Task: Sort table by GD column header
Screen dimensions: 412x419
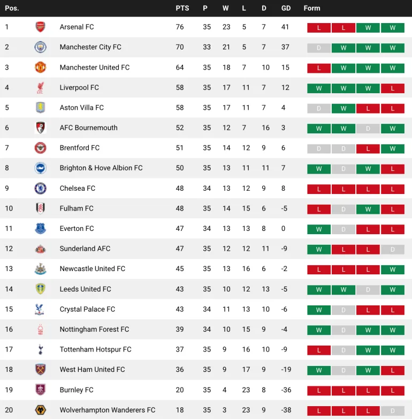Action: 286,8
